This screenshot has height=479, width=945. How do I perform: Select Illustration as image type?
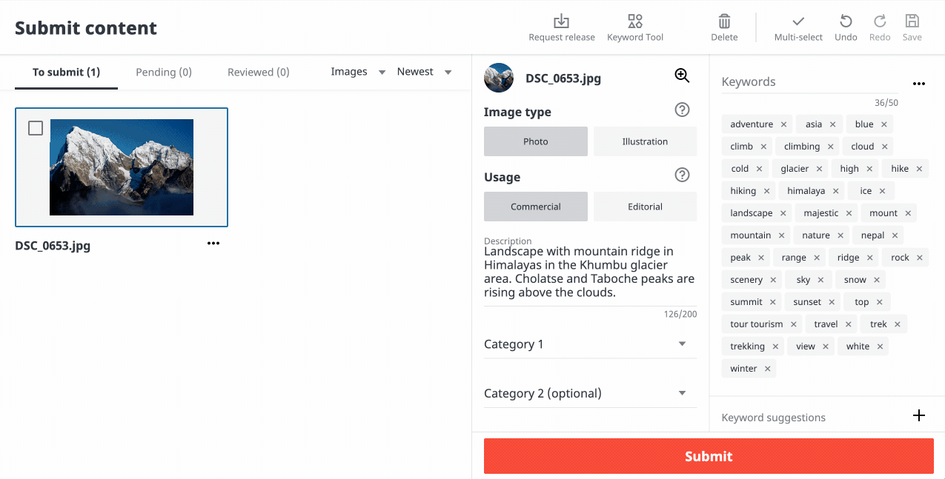pos(645,141)
